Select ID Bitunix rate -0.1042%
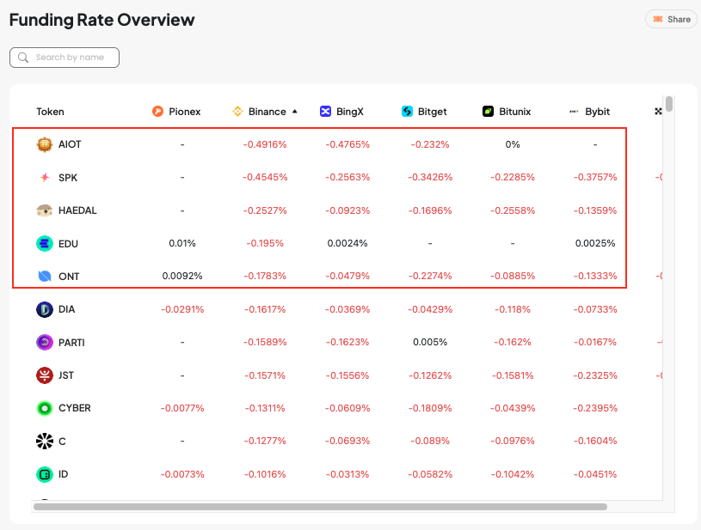The width and height of the screenshot is (701, 530). pyautogui.click(x=513, y=474)
